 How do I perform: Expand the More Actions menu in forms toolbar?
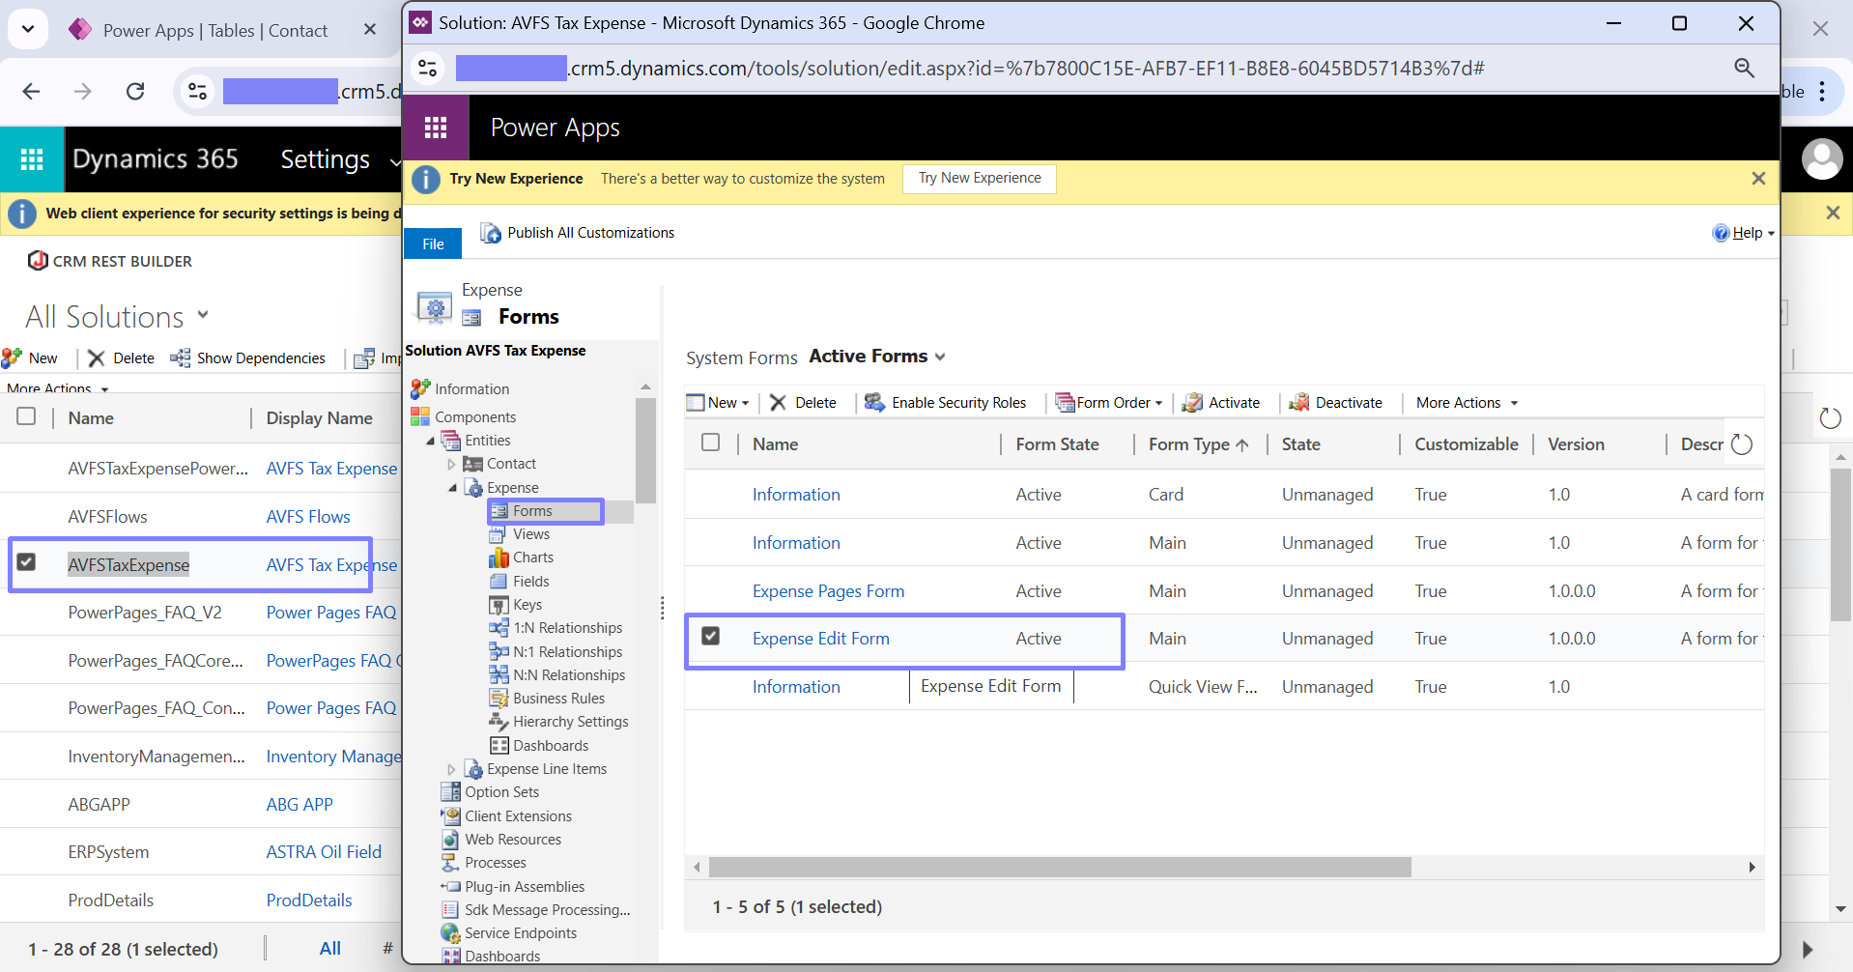pyautogui.click(x=1467, y=403)
